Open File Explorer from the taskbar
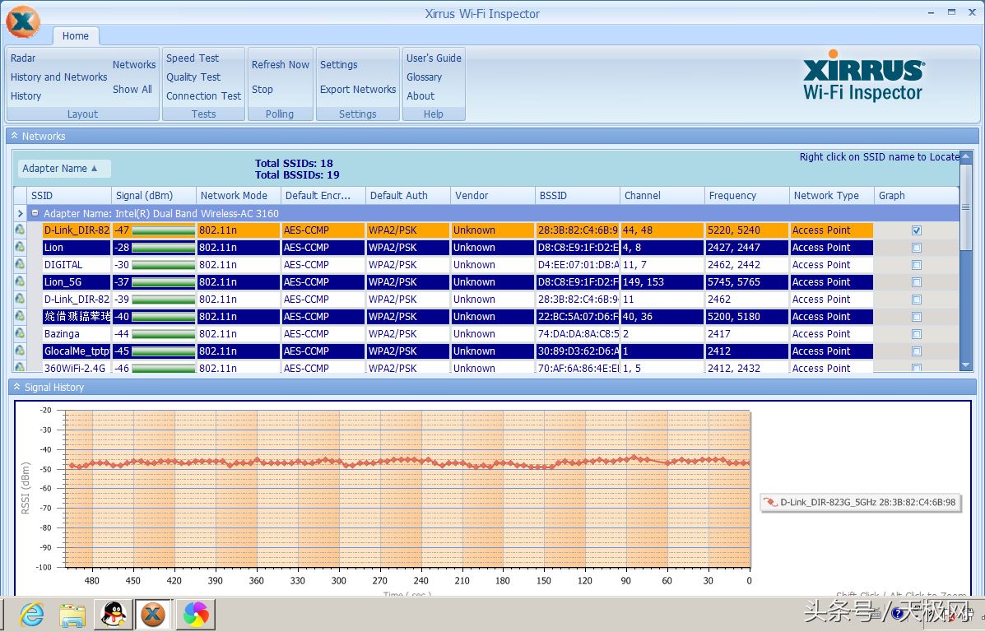The image size is (985, 632). click(72, 615)
